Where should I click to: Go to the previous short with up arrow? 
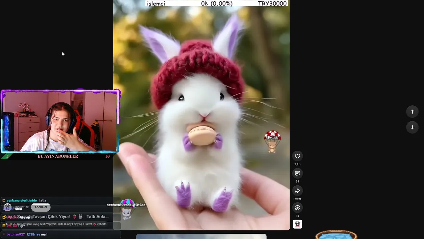412,112
